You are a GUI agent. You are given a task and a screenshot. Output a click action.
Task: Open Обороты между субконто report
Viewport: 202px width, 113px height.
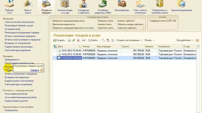pyautogui.click(x=130, y=24)
